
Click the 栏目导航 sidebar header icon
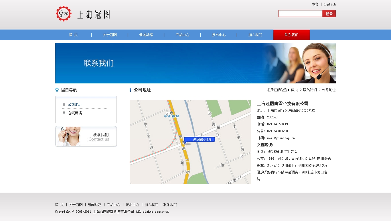pos(57,90)
